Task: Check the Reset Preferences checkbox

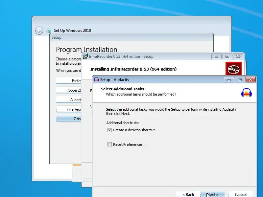Action: pyautogui.click(x=109, y=144)
